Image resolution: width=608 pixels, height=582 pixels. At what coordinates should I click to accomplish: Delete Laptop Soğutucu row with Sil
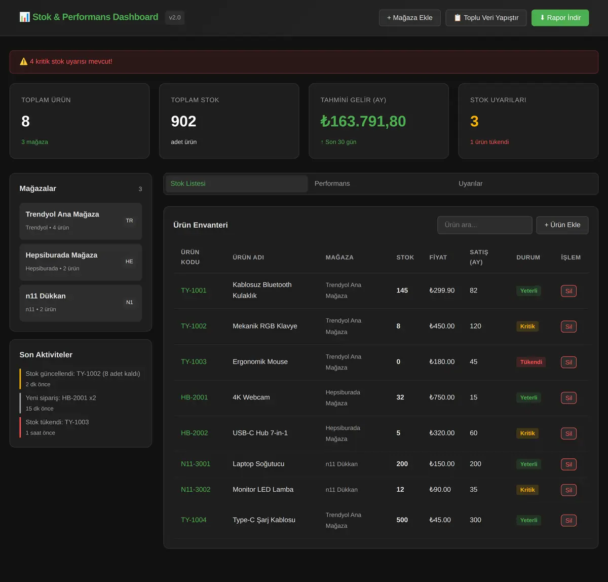pyautogui.click(x=568, y=464)
